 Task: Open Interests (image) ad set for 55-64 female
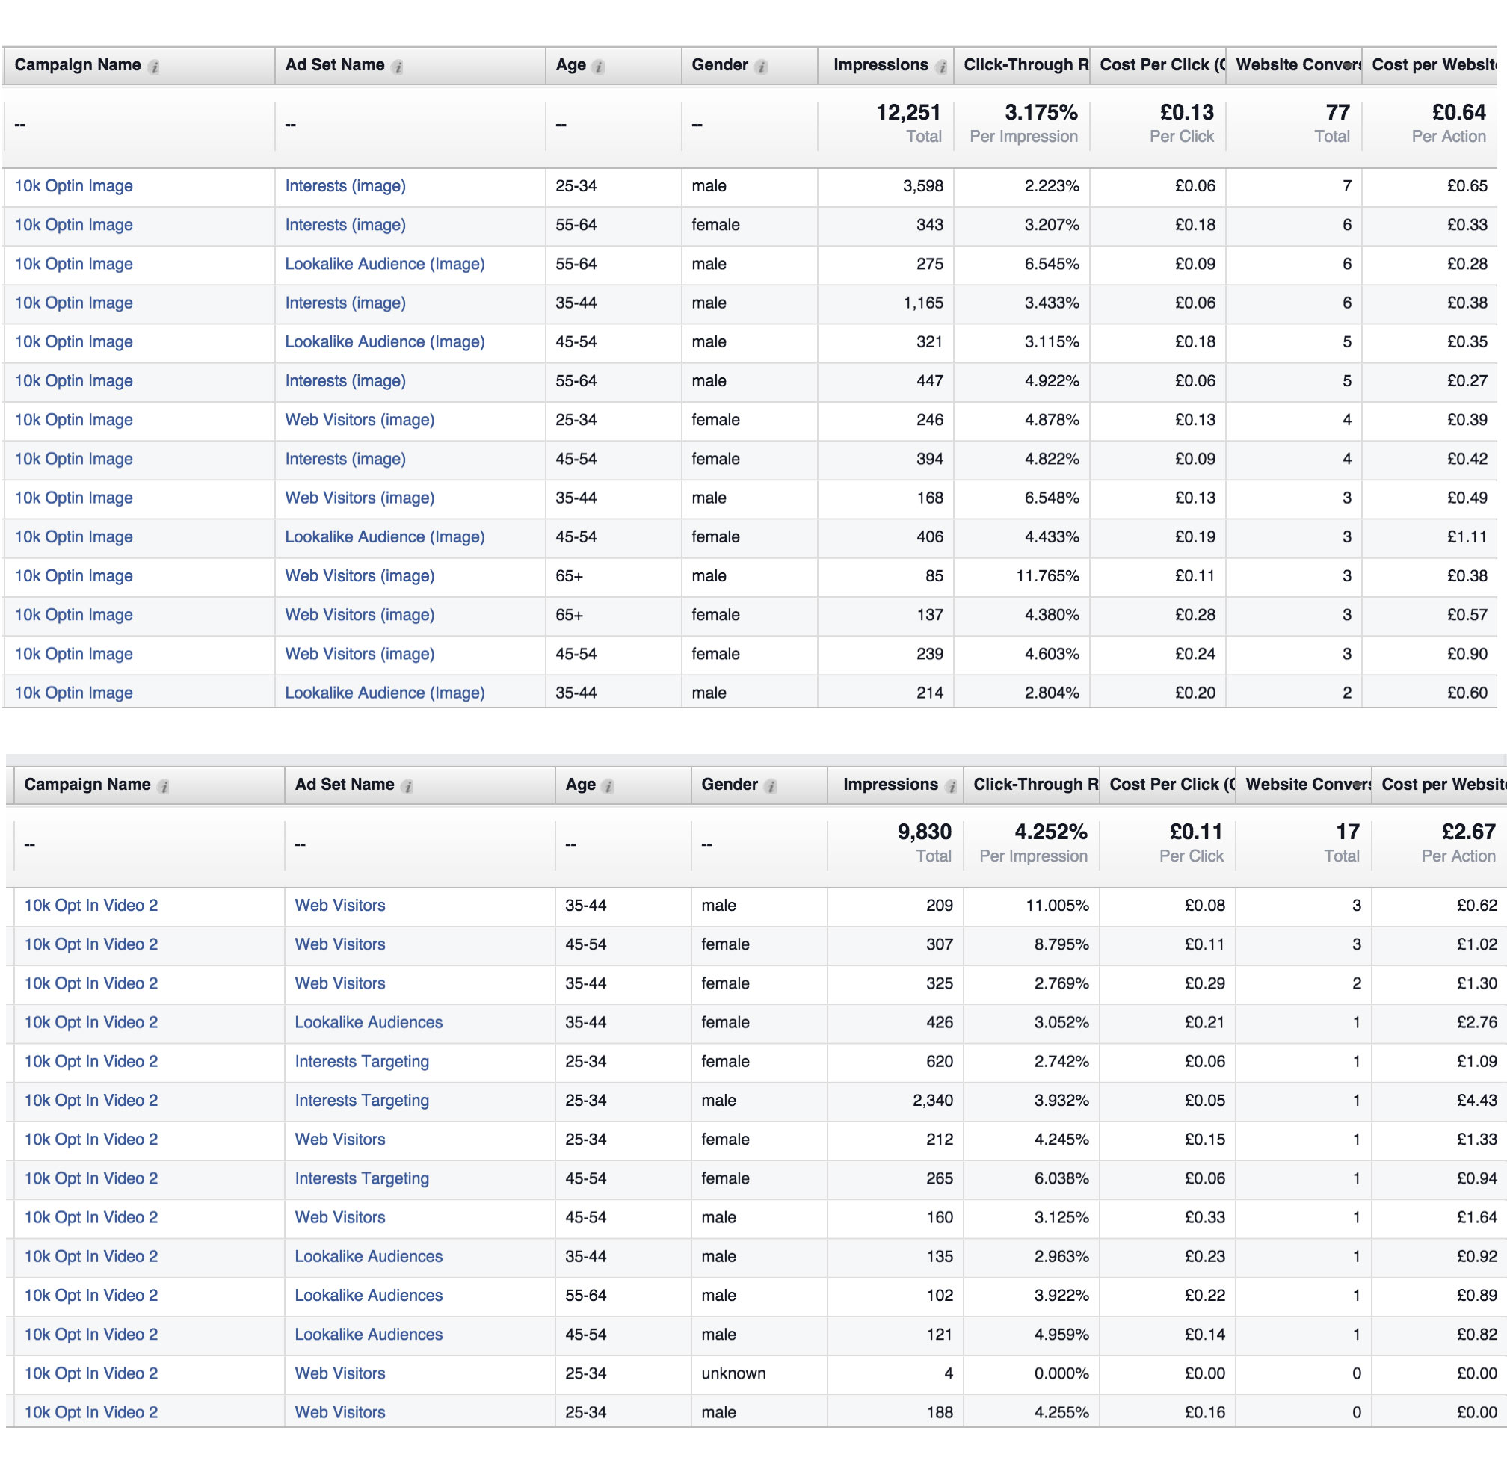click(x=345, y=225)
